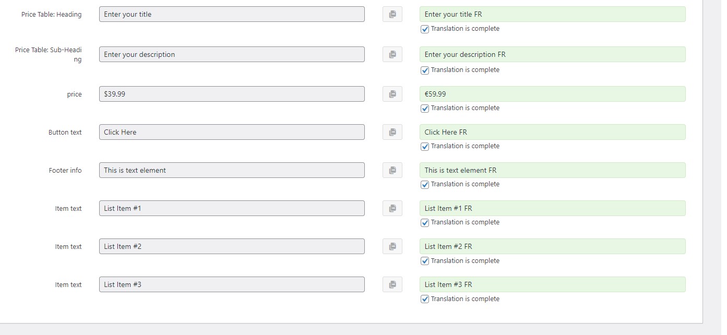Uncheck Translation is complete under Enter your title FR

(x=425, y=29)
